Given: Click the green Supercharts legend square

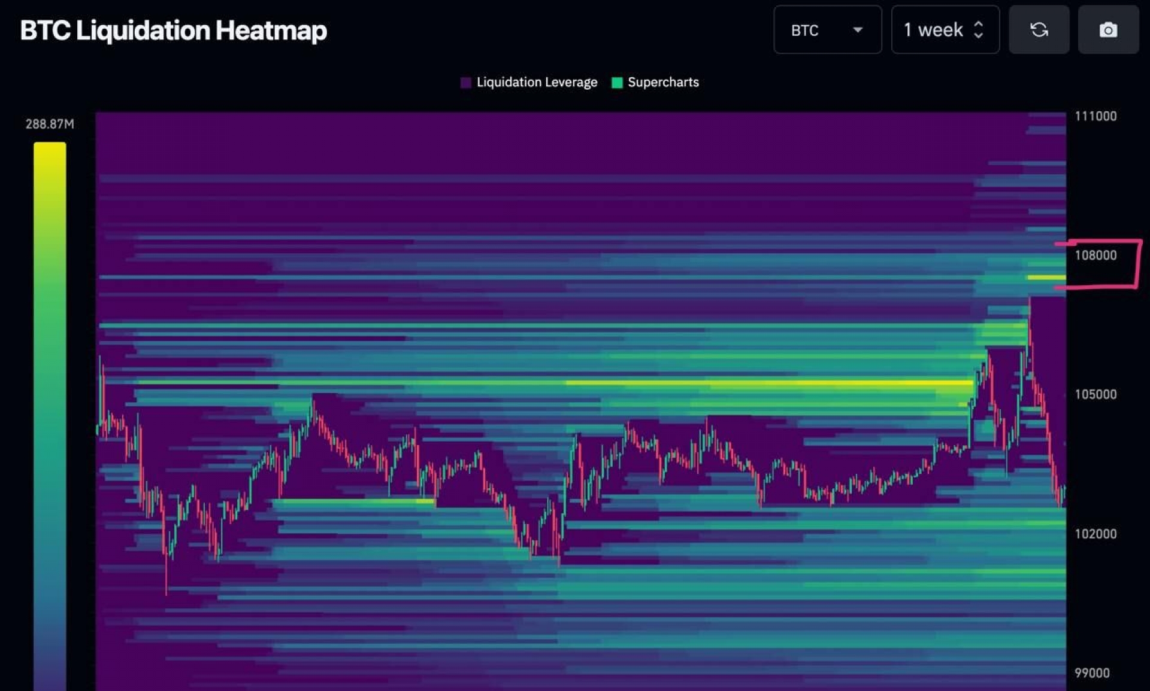Looking at the screenshot, I should pos(617,83).
